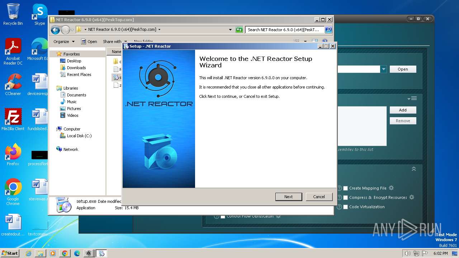Click help icon next to Create Mapping File

click(x=339, y=188)
